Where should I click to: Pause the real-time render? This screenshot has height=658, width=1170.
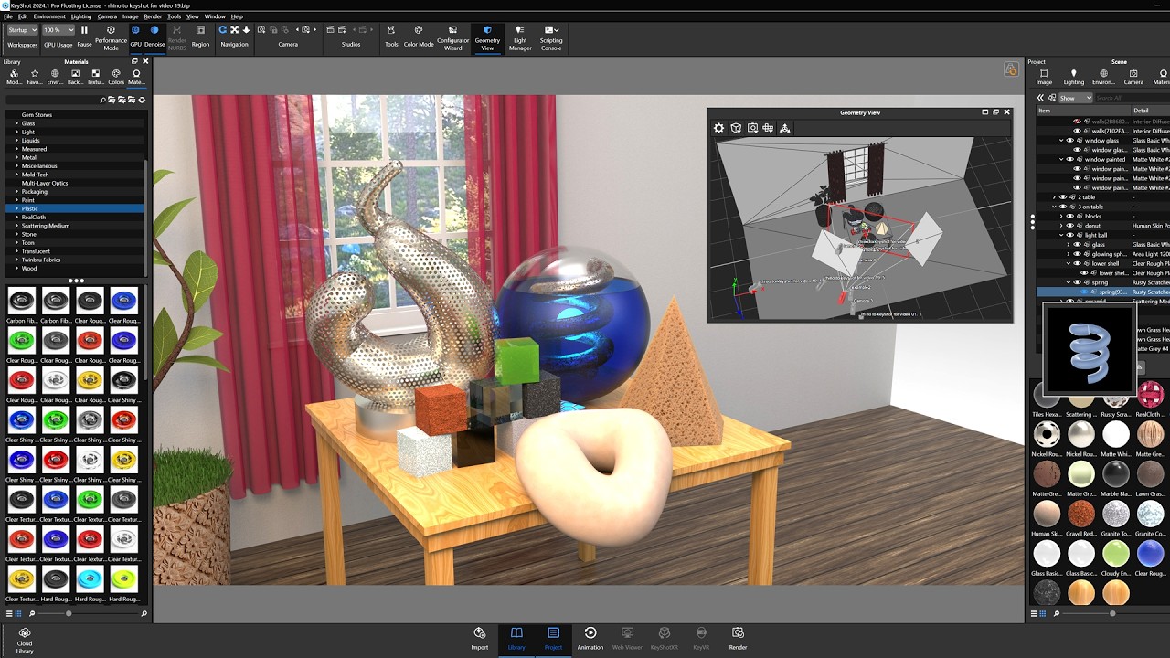coord(84,37)
